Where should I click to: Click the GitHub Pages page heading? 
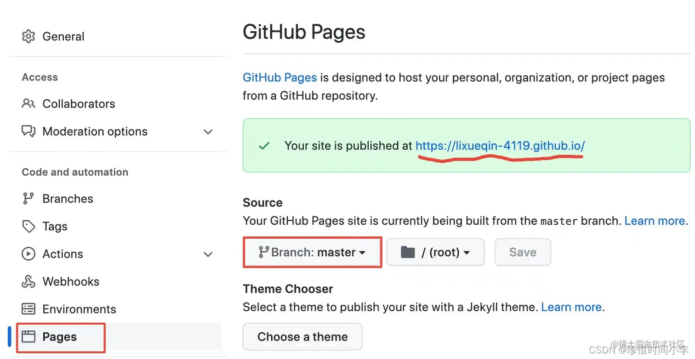pyautogui.click(x=304, y=32)
